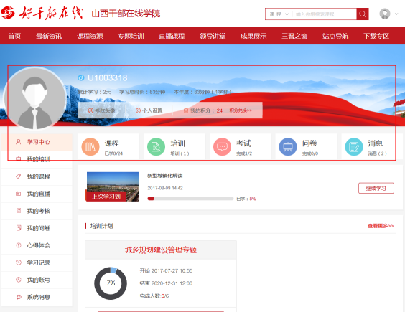Click the 已学0/24 text under 课程
405x312 pixels.
[x=113, y=153]
